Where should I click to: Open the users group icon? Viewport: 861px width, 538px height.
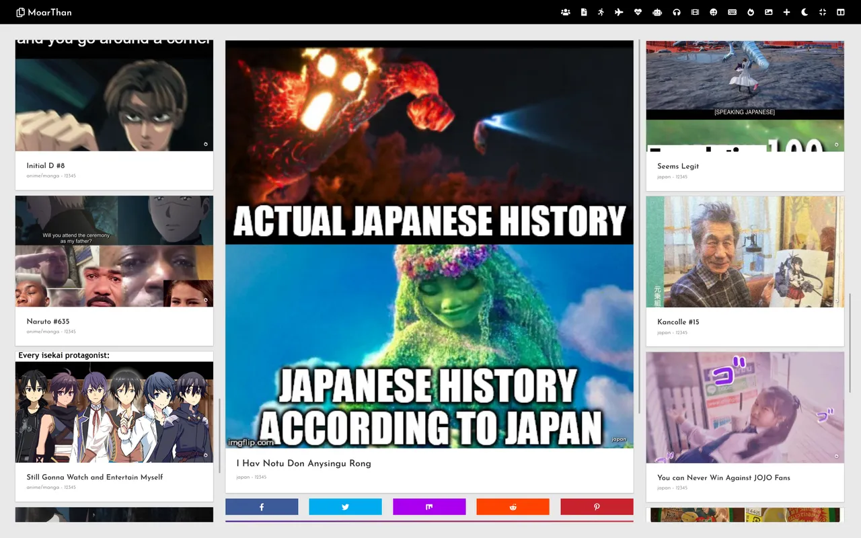tap(566, 12)
